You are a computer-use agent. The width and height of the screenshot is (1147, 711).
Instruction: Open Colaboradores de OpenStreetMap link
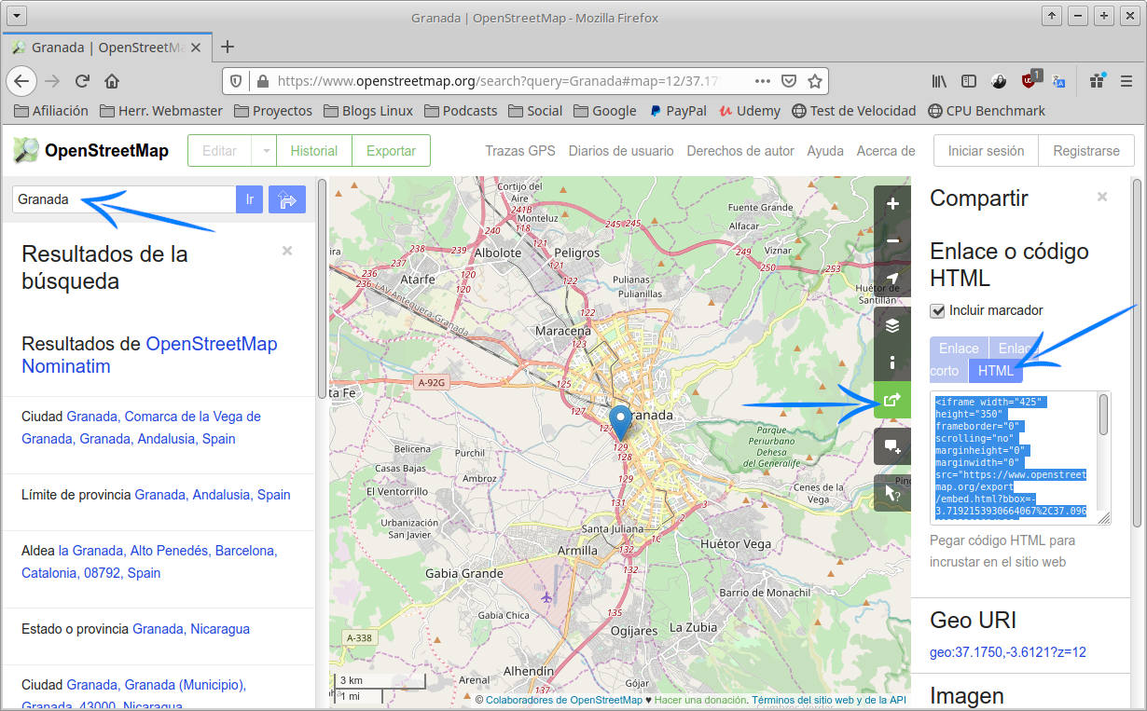[x=564, y=700]
